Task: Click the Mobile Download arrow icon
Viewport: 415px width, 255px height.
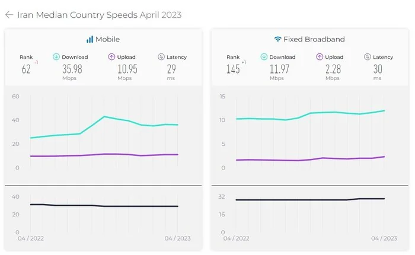Action: [x=56, y=57]
